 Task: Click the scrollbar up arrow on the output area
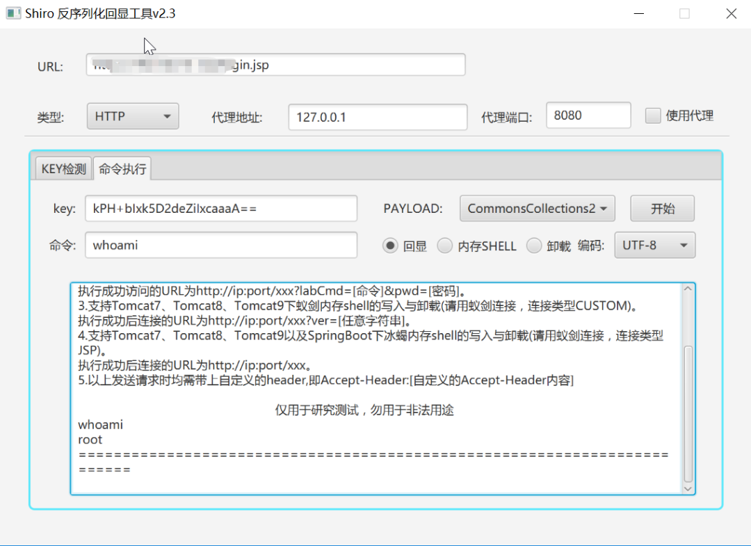pyautogui.click(x=688, y=288)
